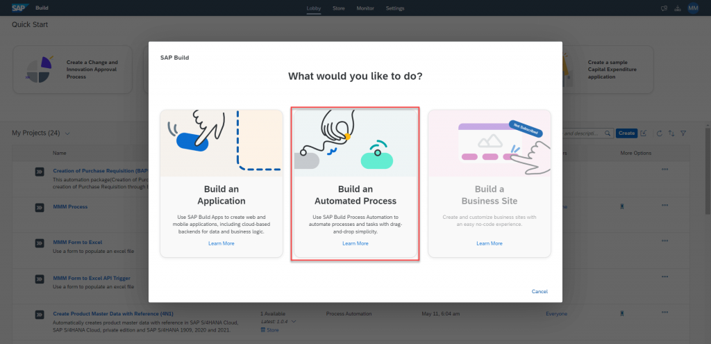Open Create a sample Capital Expenditure application card
The image size is (711, 344).
click(608, 69)
